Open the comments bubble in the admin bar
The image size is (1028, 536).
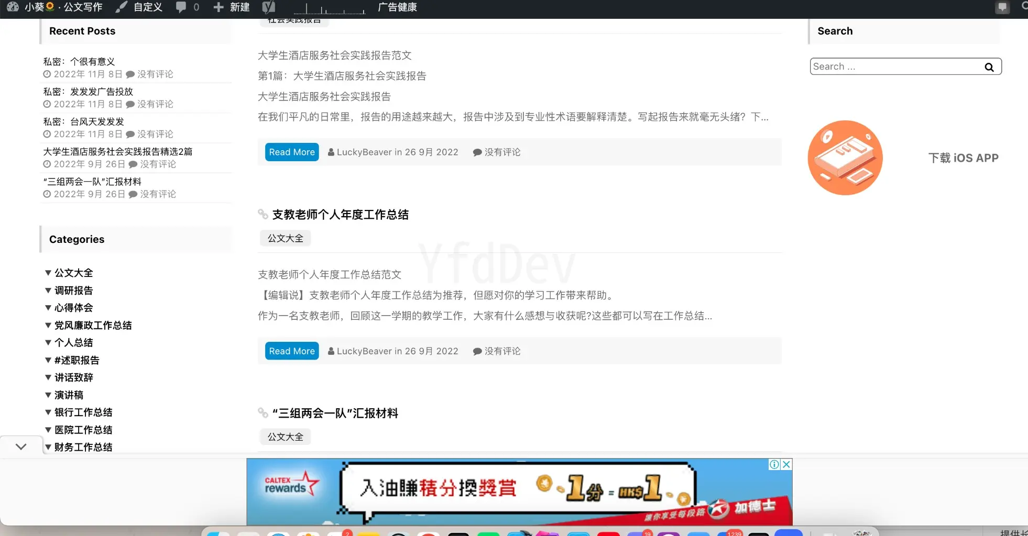(x=187, y=7)
